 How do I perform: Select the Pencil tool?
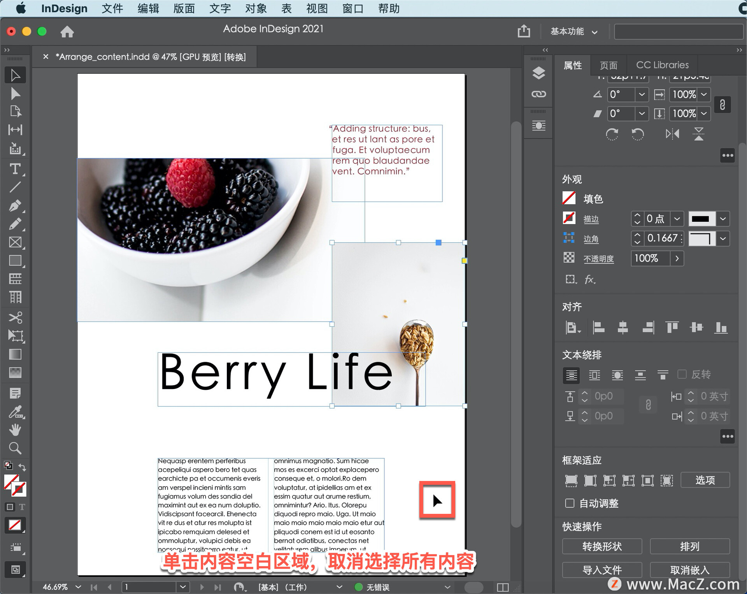(15, 224)
